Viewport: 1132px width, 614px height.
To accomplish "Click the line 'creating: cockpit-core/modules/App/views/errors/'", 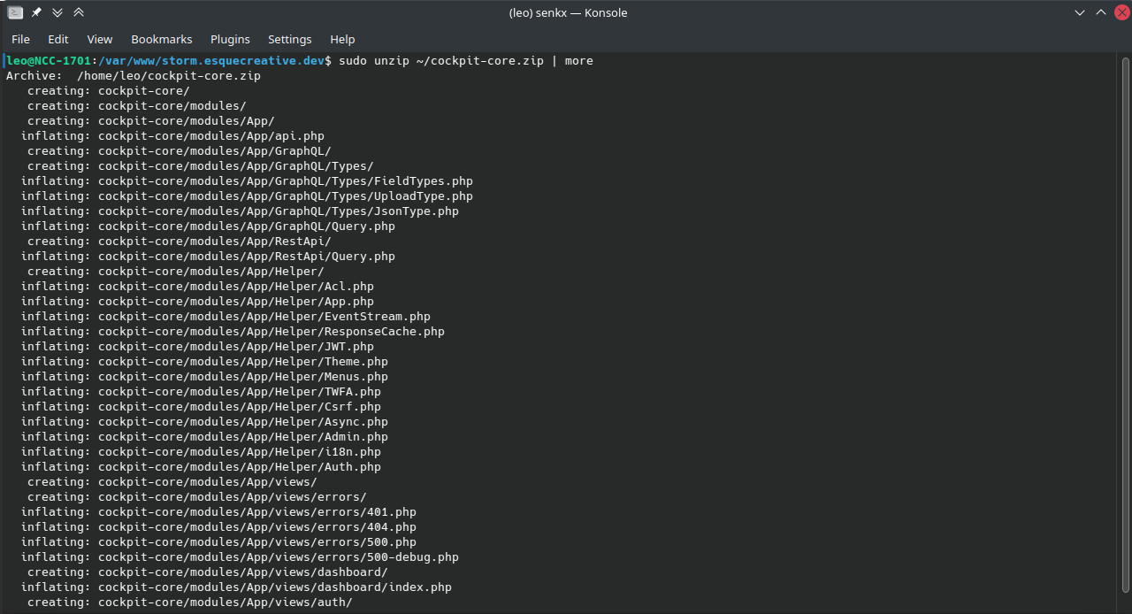I will 197,497.
